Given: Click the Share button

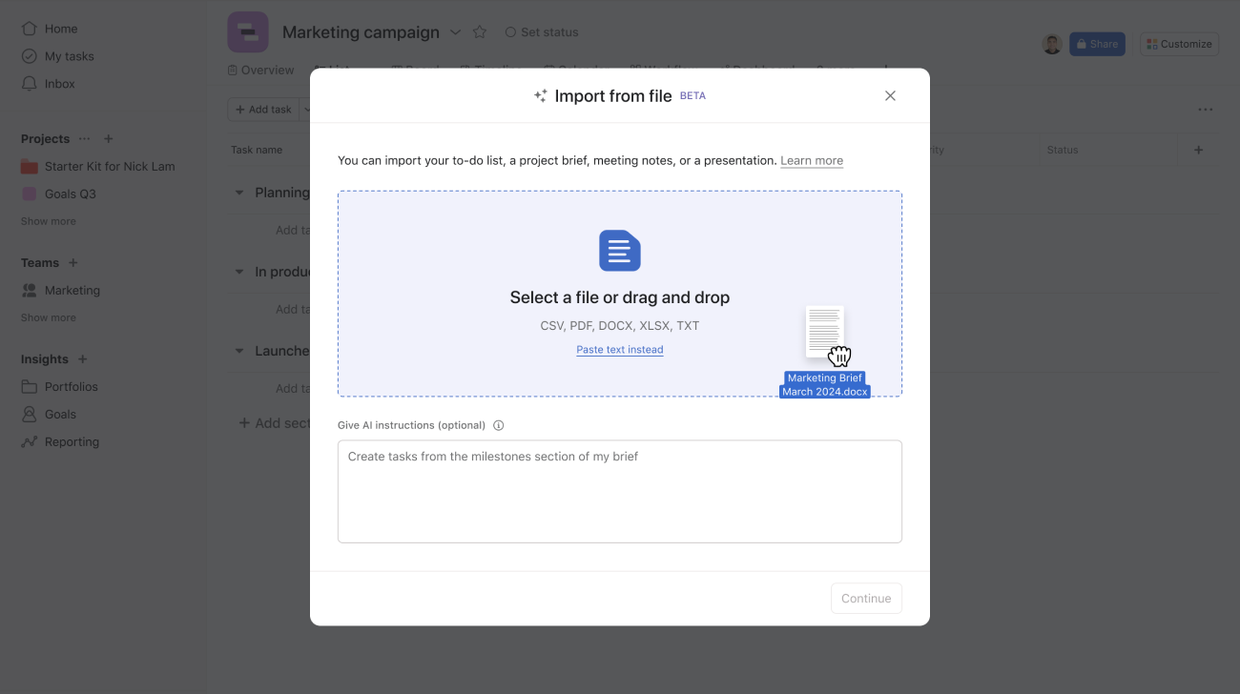Looking at the screenshot, I should [1097, 44].
